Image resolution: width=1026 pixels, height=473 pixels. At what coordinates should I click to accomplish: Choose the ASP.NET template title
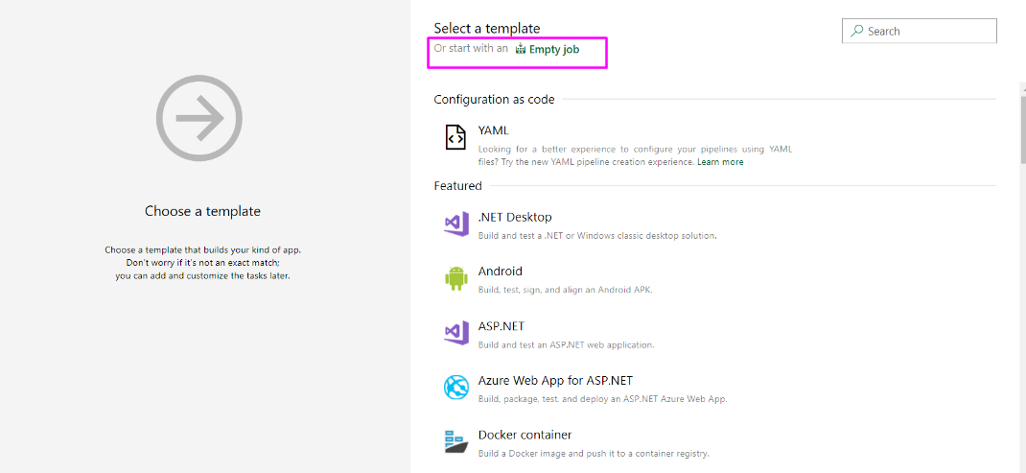[501, 326]
